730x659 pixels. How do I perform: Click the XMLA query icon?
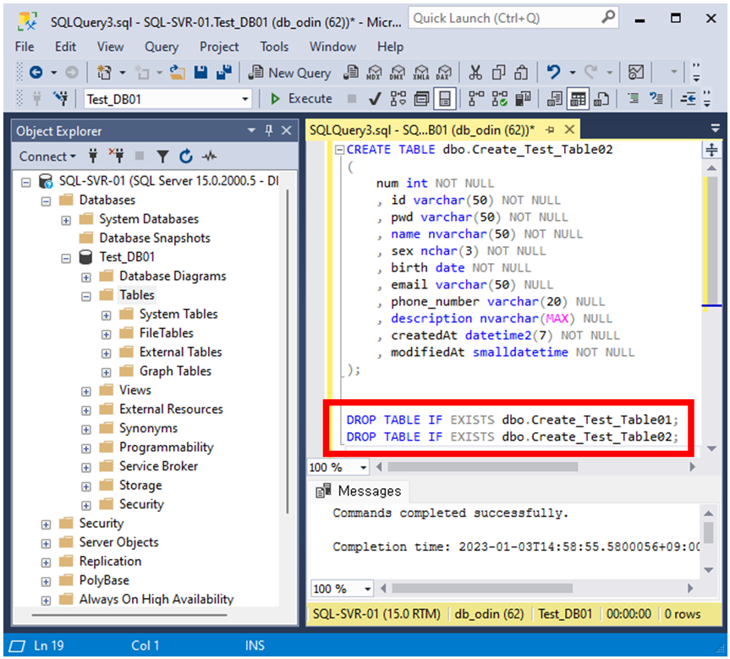pyautogui.click(x=421, y=72)
